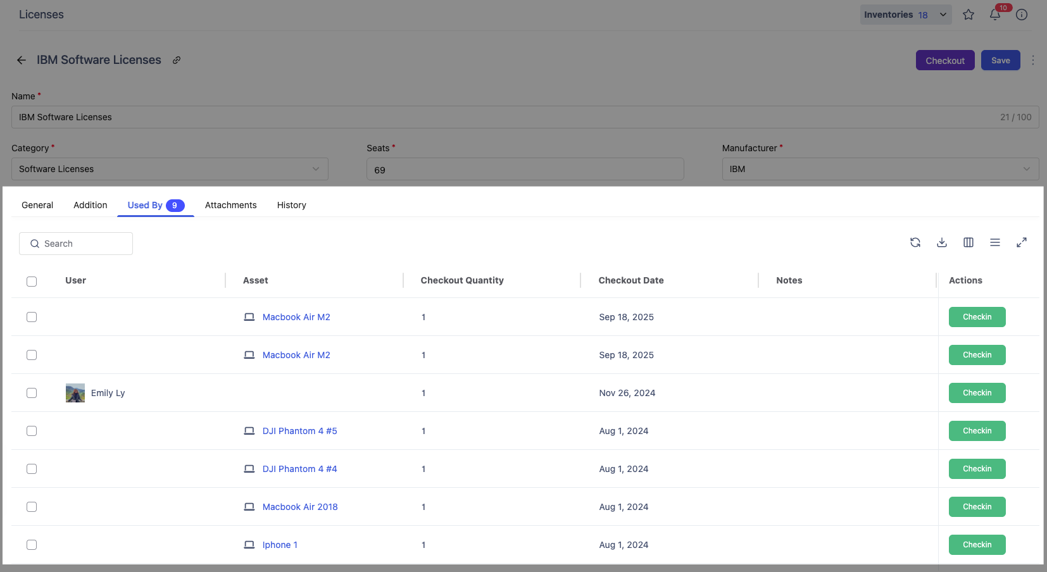The width and height of the screenshot is (1047, 572).
Task: Open the column settings icon
Action: click(968, 242)
